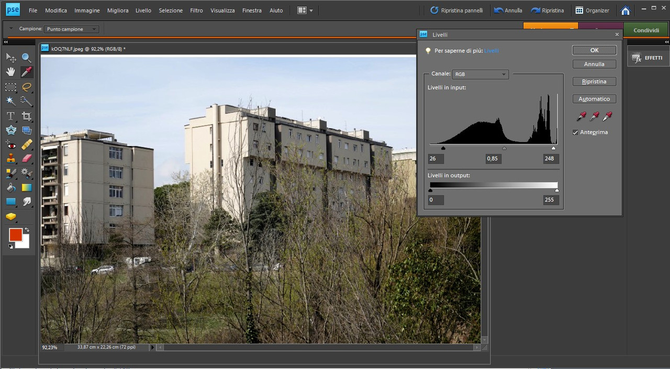670x369 pixels.
Task: Switch to the Condividi tab
Action: [646, 30]
